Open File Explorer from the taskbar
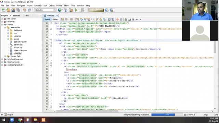The image size is (219, 123). pos(36,120)
